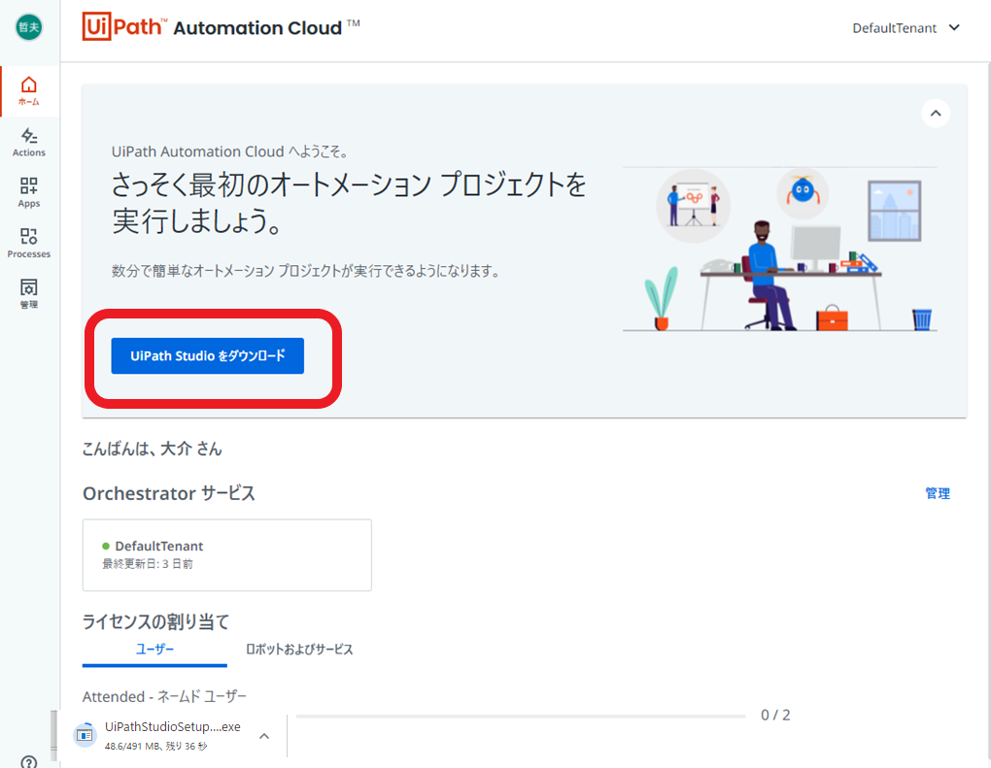
Task: Click the ライセンスの割り当て heading
Action: coord(155,622)
